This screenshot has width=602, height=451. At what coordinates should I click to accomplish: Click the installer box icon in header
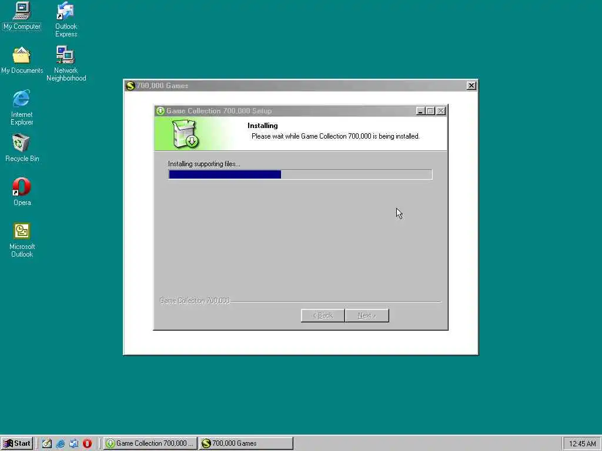point(185,134)
